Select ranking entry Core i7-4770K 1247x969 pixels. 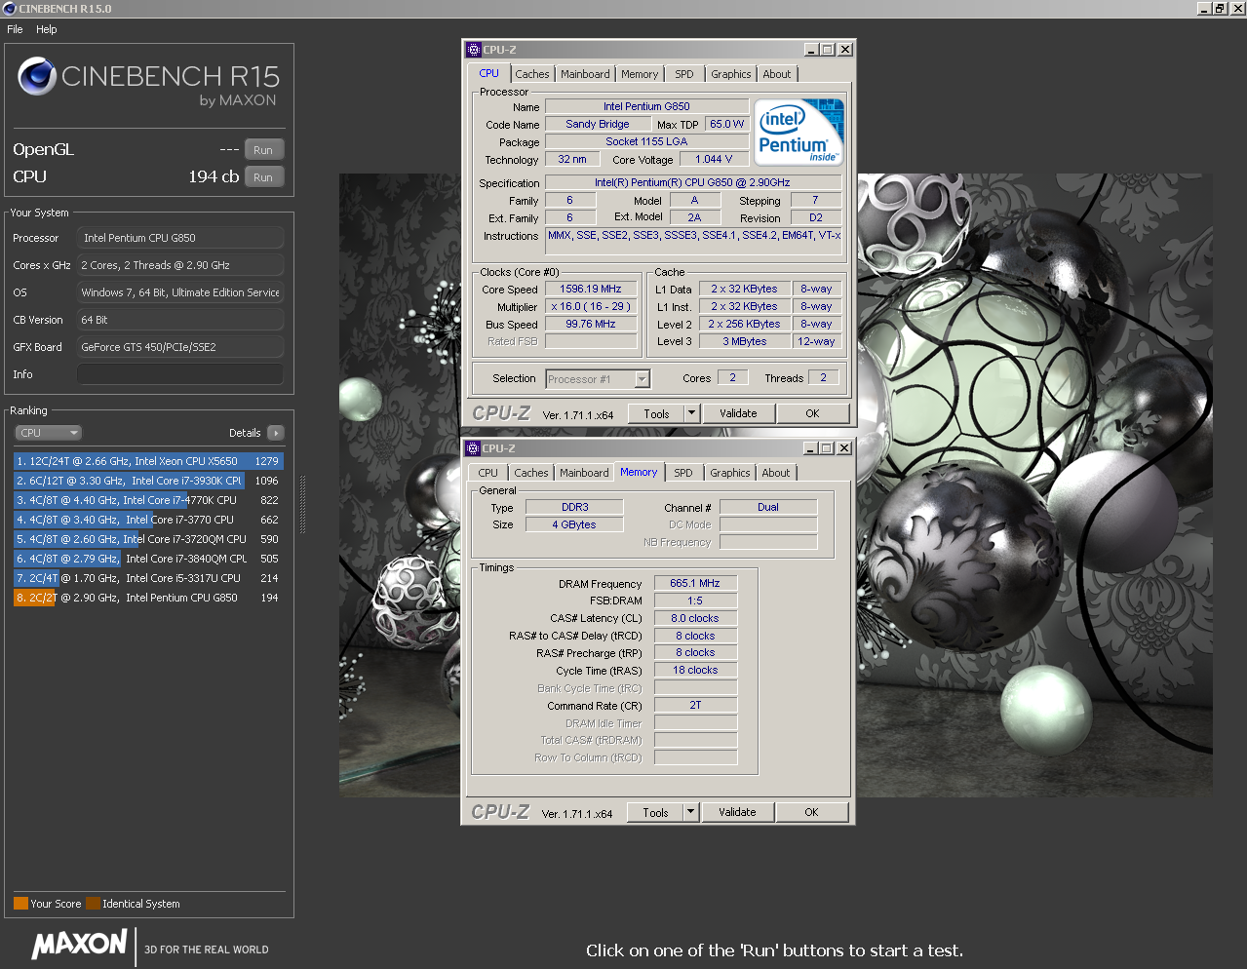pos(148,500)
